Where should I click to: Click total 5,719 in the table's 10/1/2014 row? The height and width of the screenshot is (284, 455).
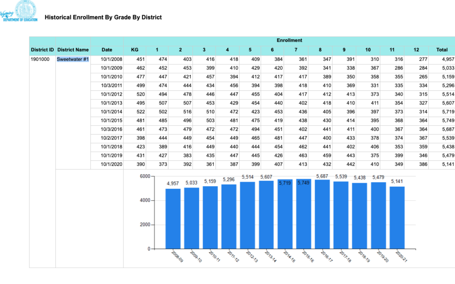[448, 112]
